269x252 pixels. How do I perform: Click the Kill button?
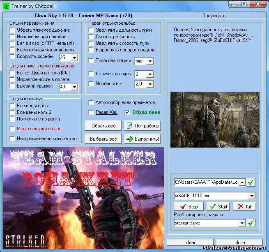click(x=244, y=206)
